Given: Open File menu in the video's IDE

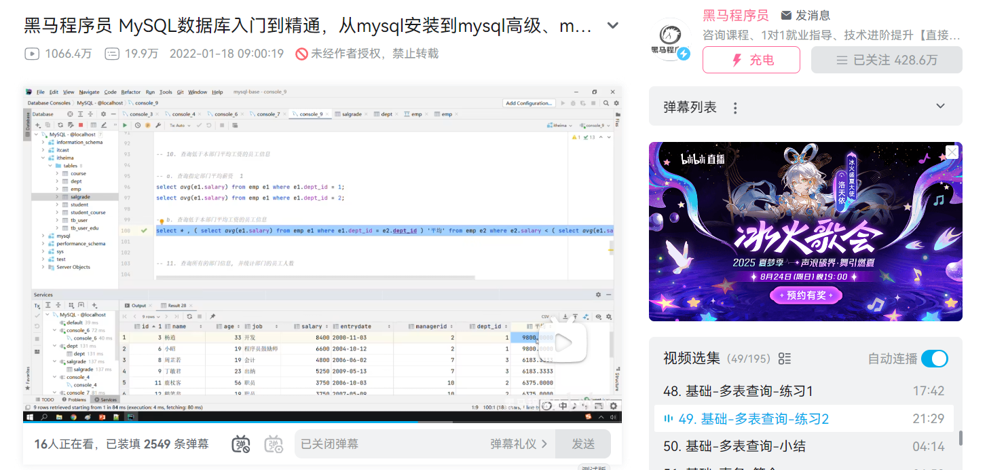Looking at the screenshot, I should (40, 92).
